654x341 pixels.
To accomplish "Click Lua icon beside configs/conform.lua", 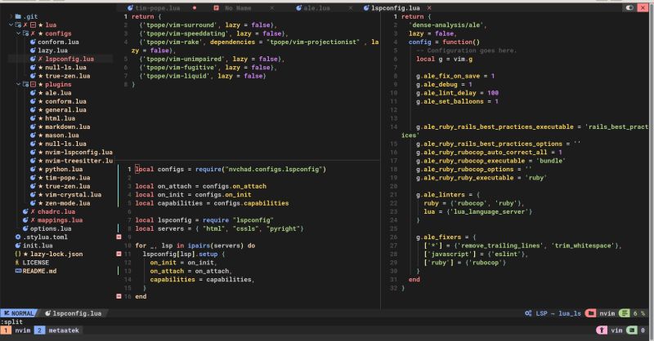I will click(x=33, y=42).
